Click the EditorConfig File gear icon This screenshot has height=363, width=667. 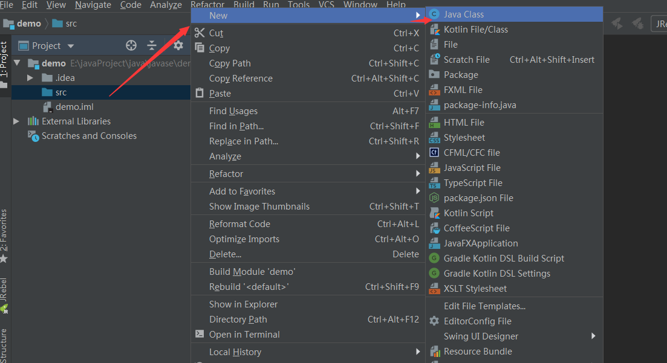pos(434,321)
